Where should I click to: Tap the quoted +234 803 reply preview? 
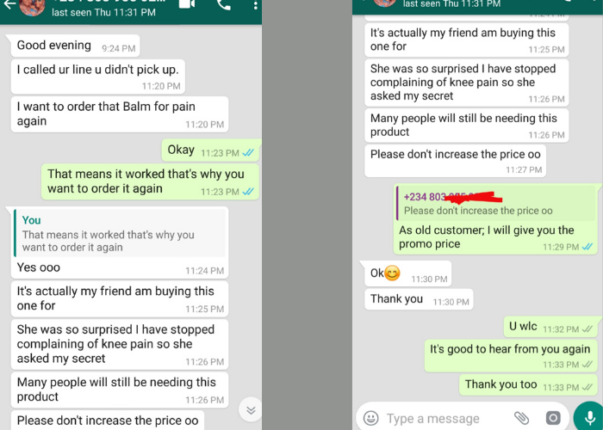[x=496, y=204]
